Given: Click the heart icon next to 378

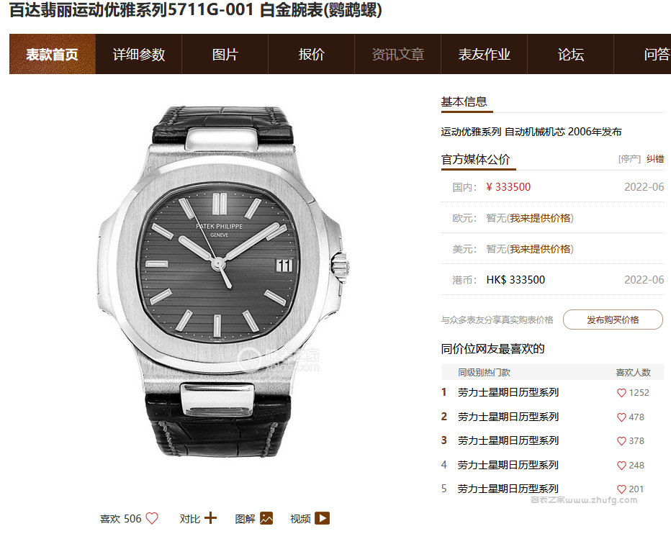Looking at the screenshot, I should point(621,441).
